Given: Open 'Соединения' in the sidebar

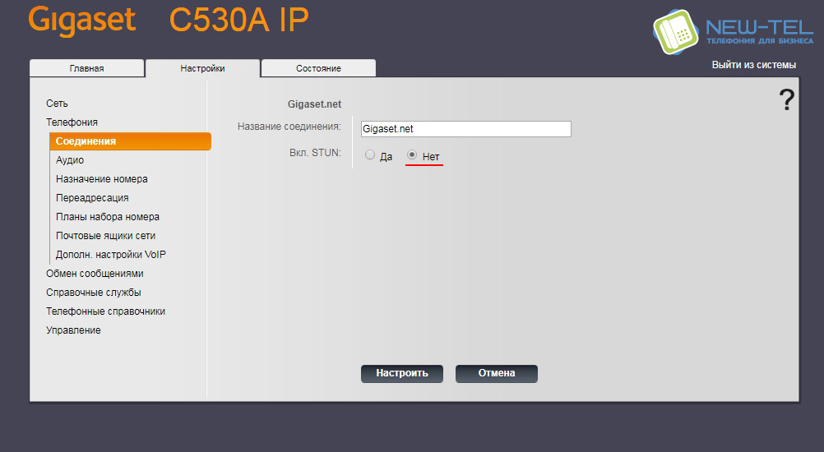Looking at the screenshot, I should 86,141.
